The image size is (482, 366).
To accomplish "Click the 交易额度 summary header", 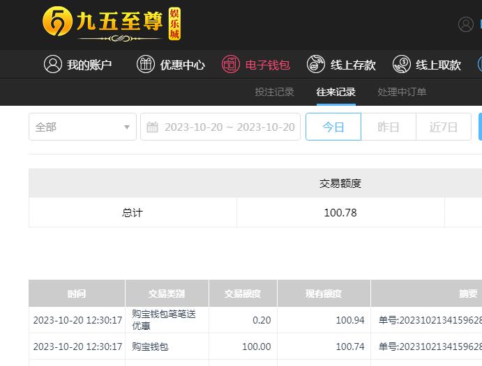I will tap(340, 183).
